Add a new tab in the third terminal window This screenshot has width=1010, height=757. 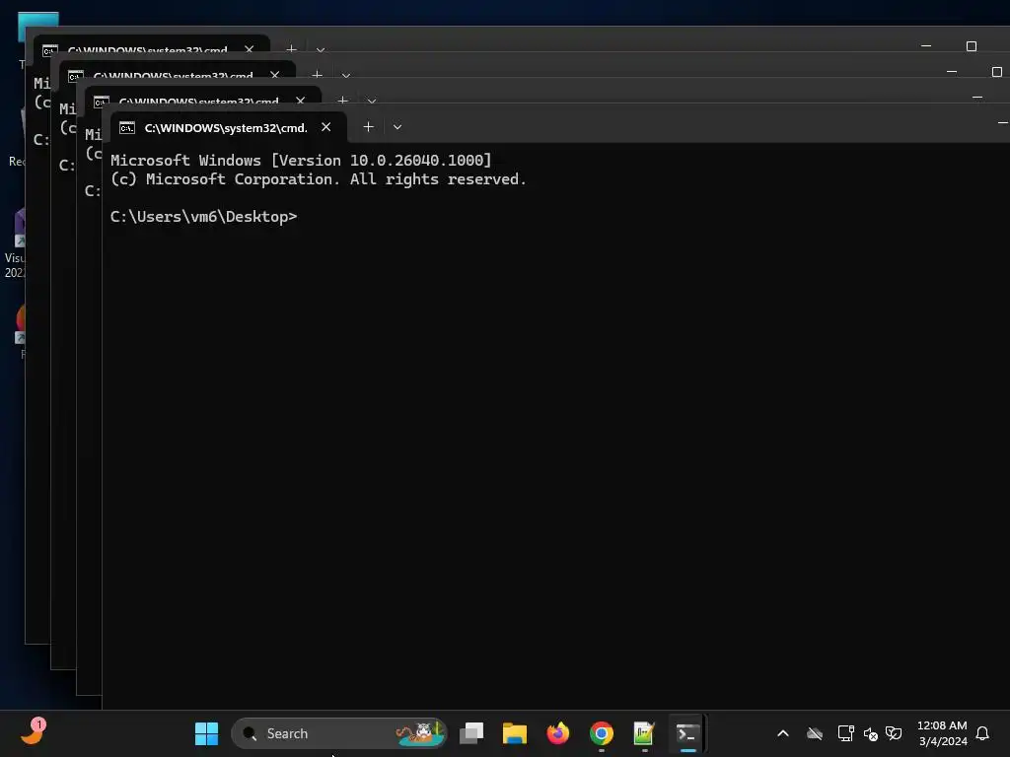click(317, 75)
